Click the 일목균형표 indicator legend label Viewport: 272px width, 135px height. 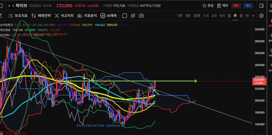pyautogui.click(x=5, y=30)
